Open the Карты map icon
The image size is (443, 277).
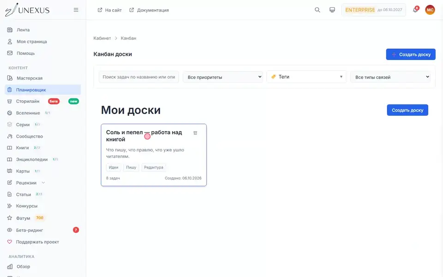point(10,171)
